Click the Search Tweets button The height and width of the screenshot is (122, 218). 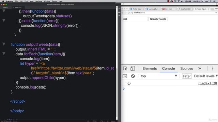158,19
